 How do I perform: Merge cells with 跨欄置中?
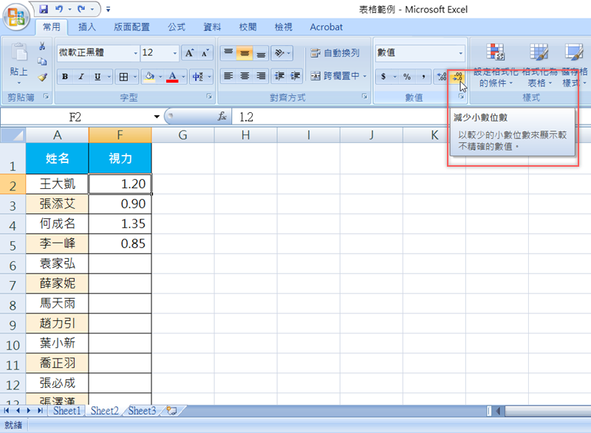(335, 76)
